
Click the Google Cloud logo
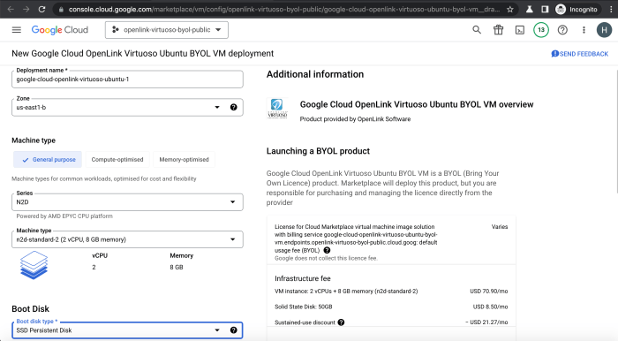tap(60, 30)
